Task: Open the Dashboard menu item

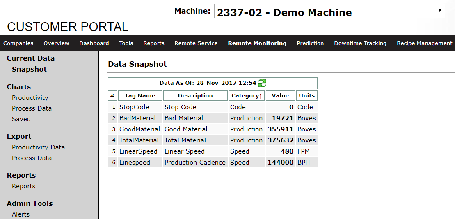Action: tap(94, 43)
